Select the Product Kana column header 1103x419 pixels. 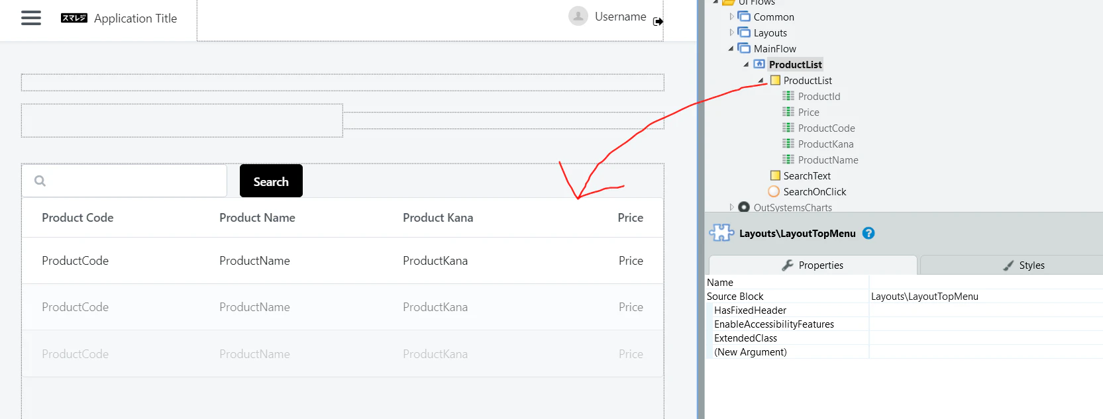click(438, 218)
